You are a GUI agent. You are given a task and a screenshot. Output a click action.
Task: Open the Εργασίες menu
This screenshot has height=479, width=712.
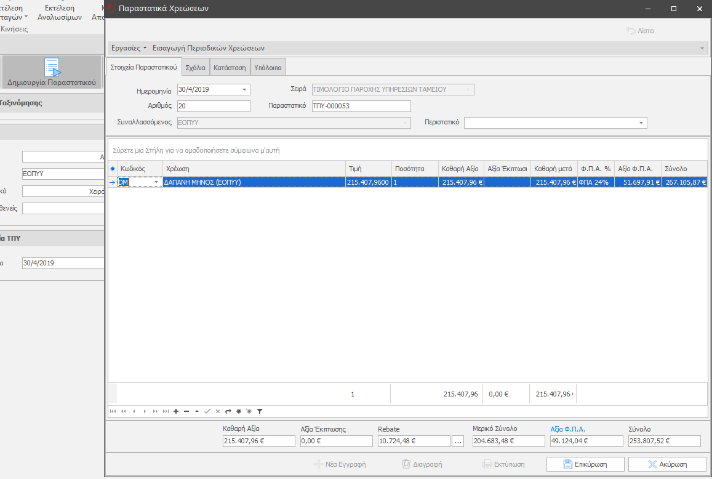129,48
